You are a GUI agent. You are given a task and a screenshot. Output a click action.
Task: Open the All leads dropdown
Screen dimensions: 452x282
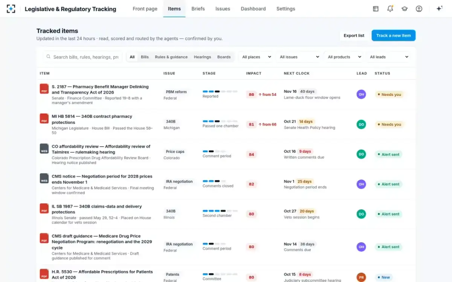[389, 57]
